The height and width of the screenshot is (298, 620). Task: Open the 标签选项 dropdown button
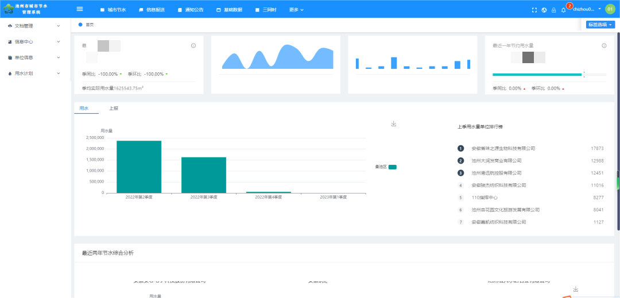point(600,25)
